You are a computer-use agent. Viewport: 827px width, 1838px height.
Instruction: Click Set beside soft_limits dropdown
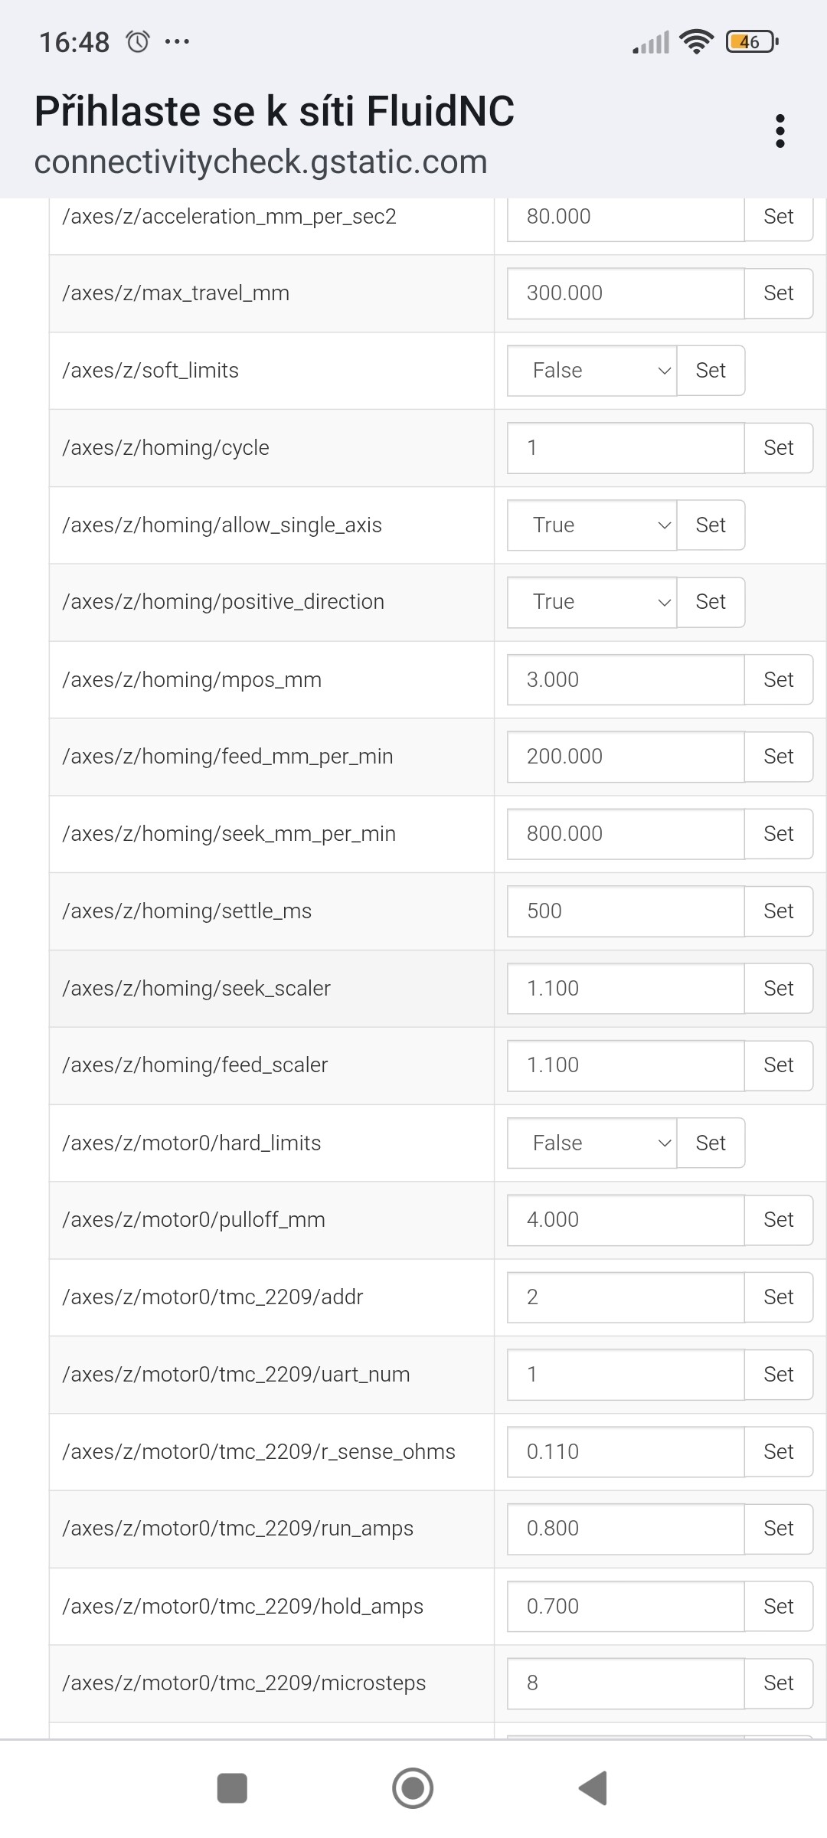coord(711,371)
